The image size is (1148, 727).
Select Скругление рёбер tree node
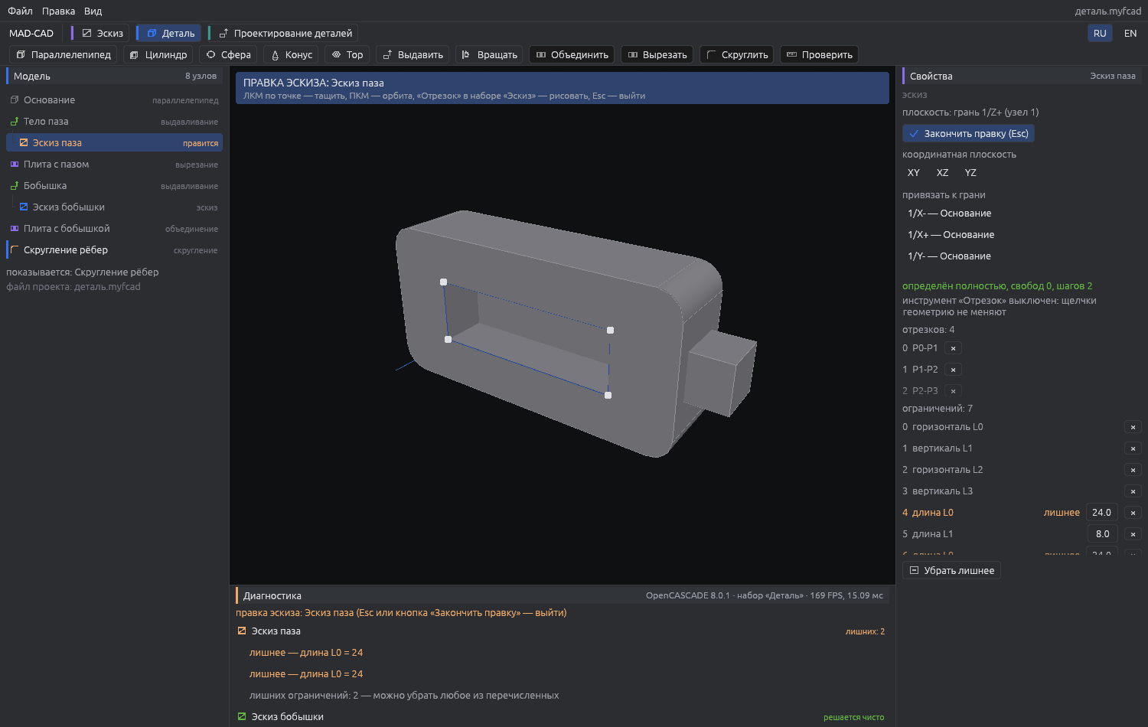(115, 250)
